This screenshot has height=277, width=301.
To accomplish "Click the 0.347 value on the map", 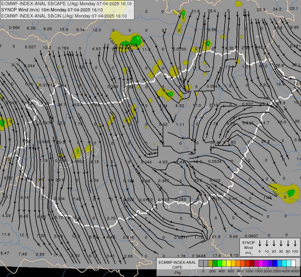I will tap(163, 181).
